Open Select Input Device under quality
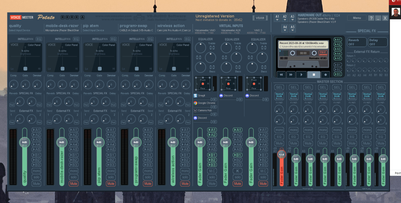This screenshot has width=401, height=203. 20,30
